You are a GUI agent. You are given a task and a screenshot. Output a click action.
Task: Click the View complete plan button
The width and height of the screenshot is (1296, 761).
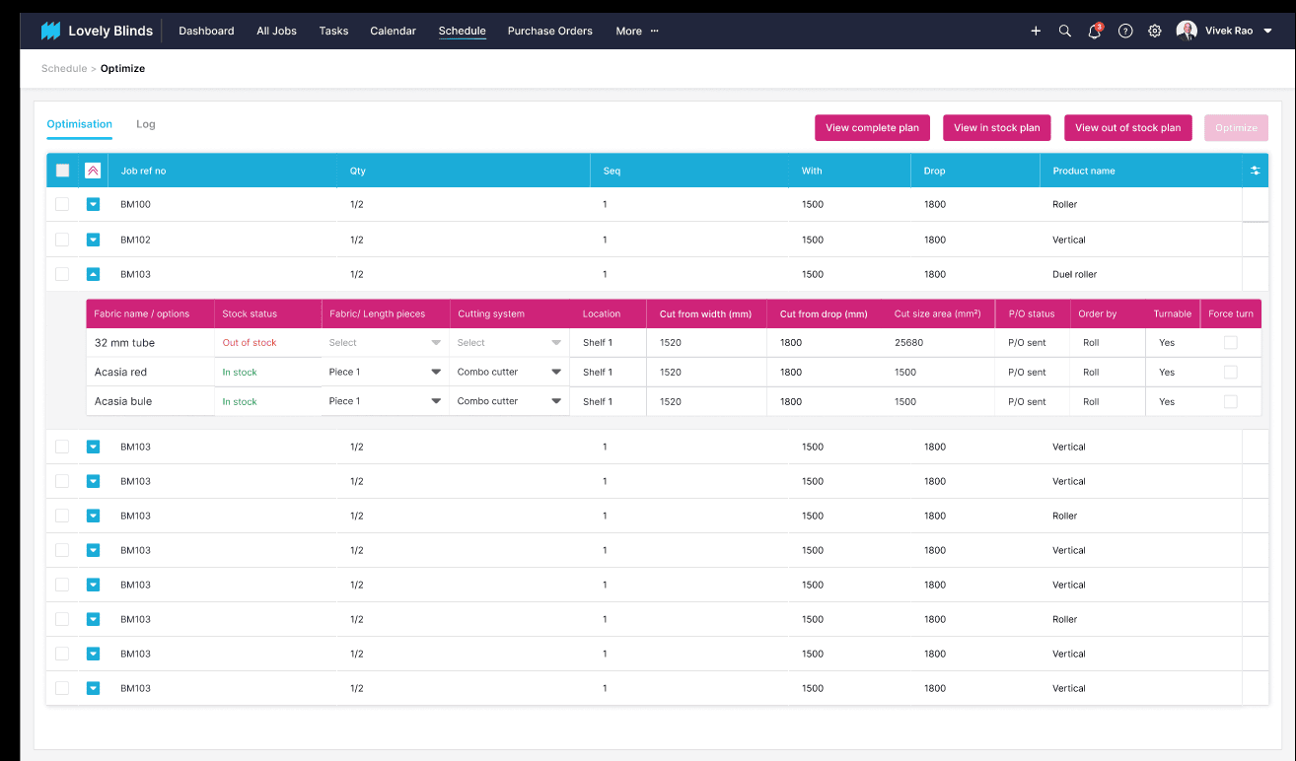point(872,128)
